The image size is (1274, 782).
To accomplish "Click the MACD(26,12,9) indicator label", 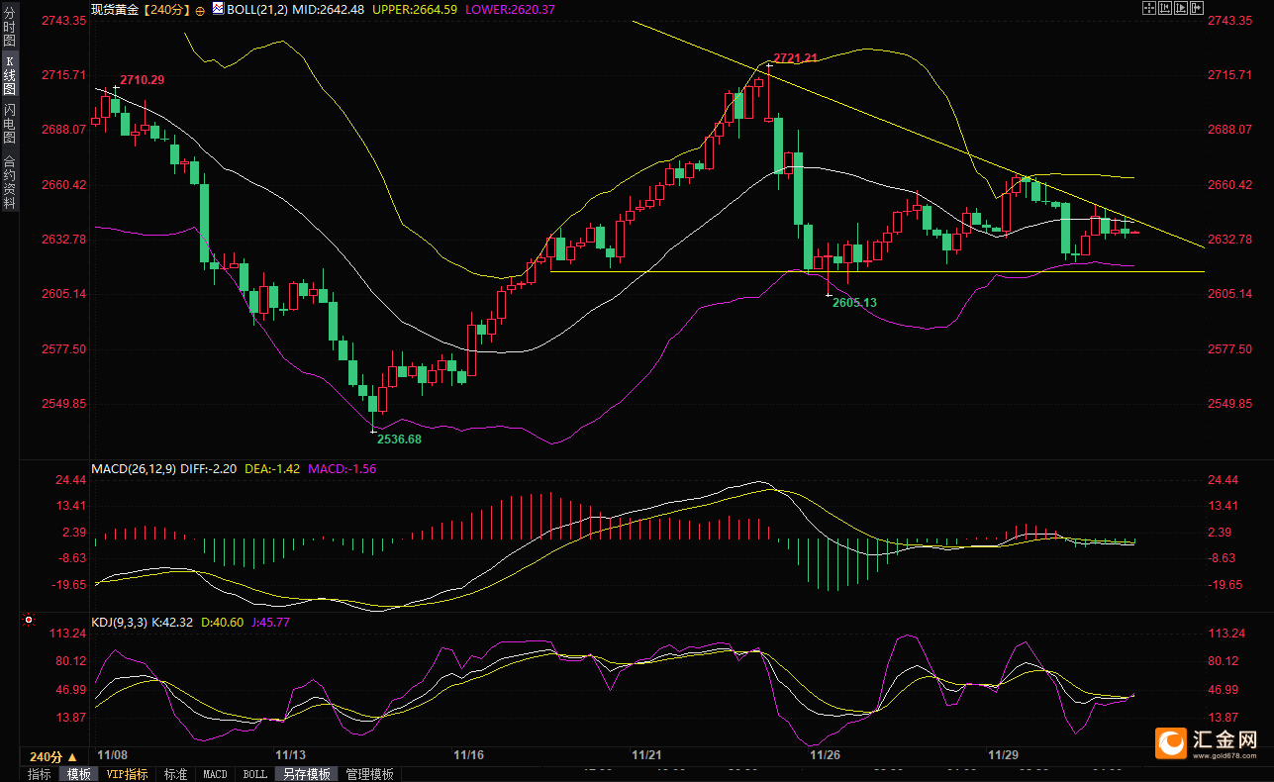I will (x=134, y=469).
